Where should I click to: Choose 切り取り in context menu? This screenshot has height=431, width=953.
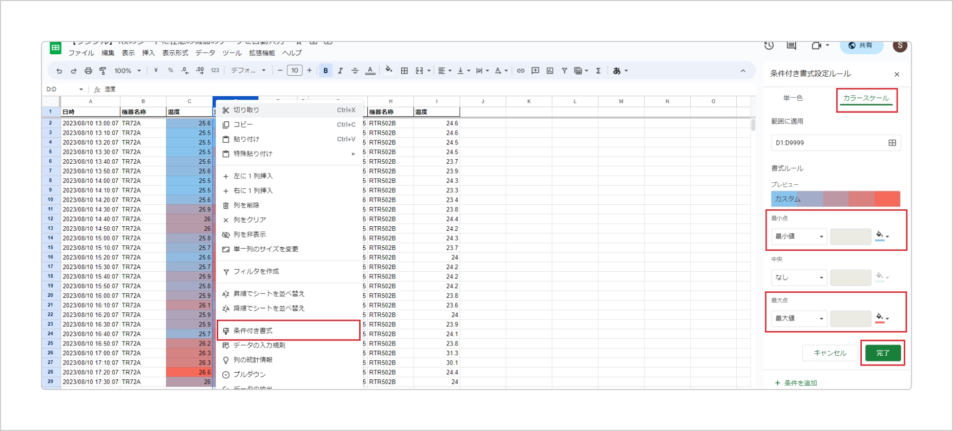pos(289,110)
